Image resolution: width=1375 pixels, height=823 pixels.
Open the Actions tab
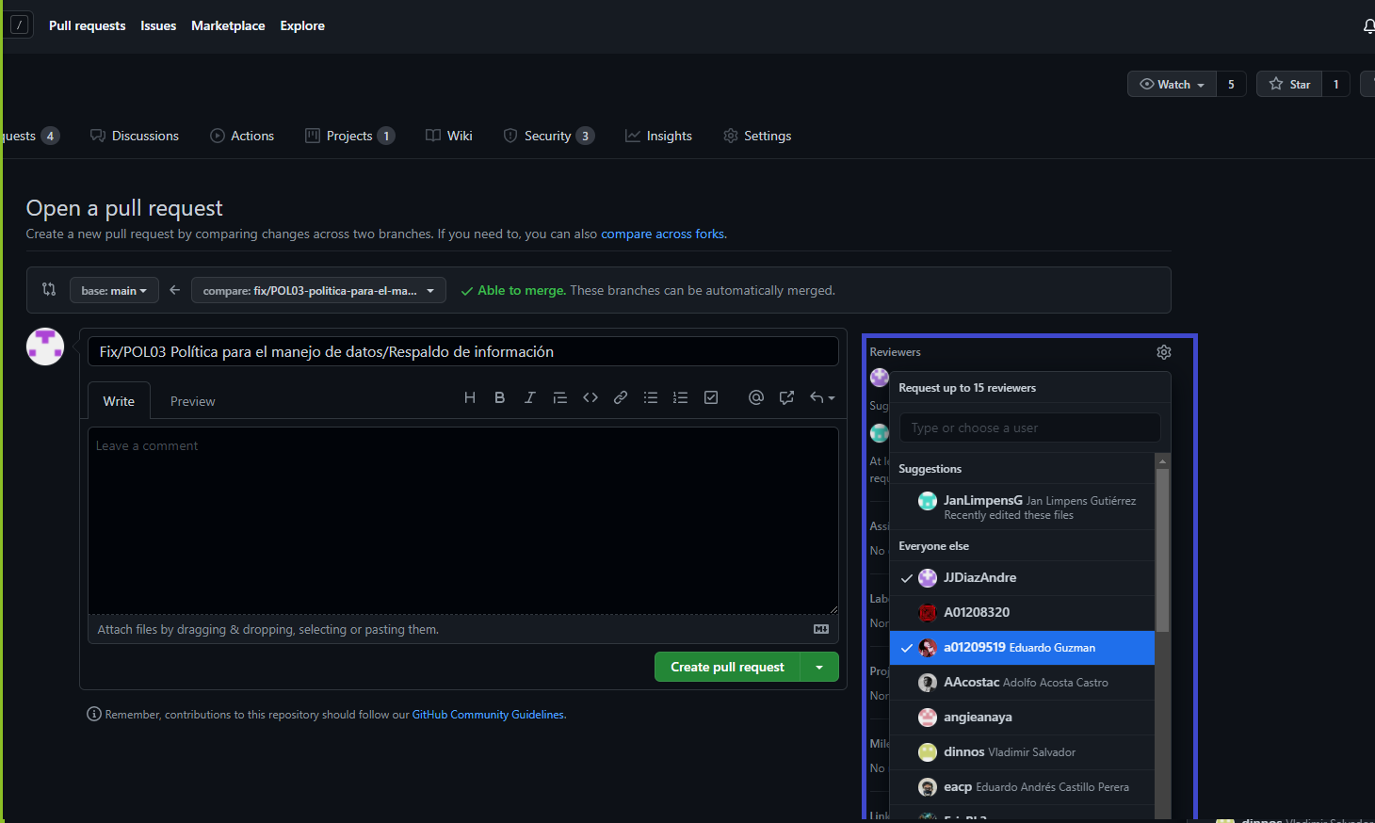tap(242, 136)
